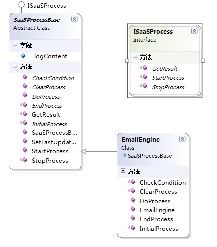Select CheckCondition text in EmailEngine
217x247 pixels.
pyautogui.click(x=163, y=183)
